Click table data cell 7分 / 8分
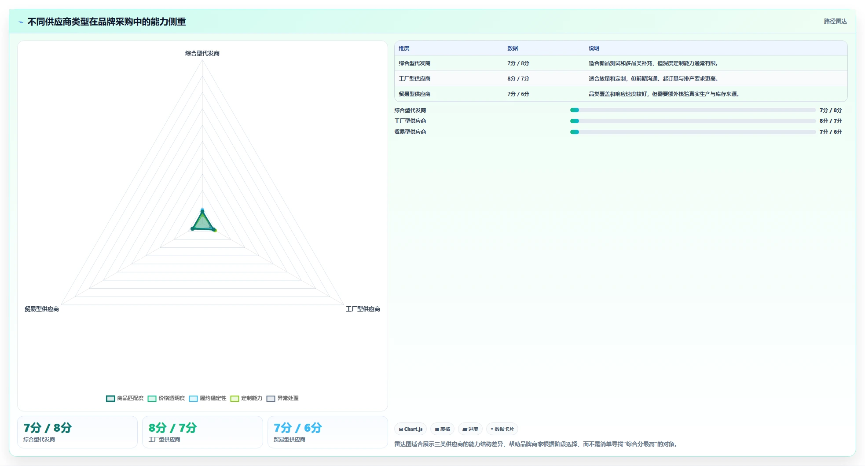The width and height of the screenshot is (865, 466). point(518,63)
